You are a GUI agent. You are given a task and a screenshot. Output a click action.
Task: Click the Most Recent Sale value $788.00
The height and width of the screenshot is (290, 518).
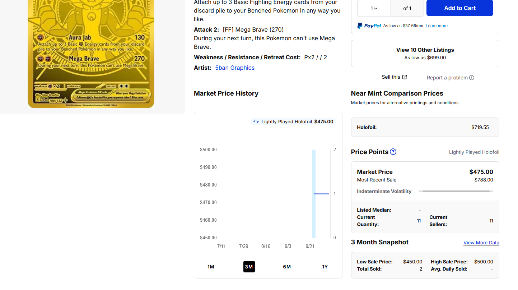484,180
